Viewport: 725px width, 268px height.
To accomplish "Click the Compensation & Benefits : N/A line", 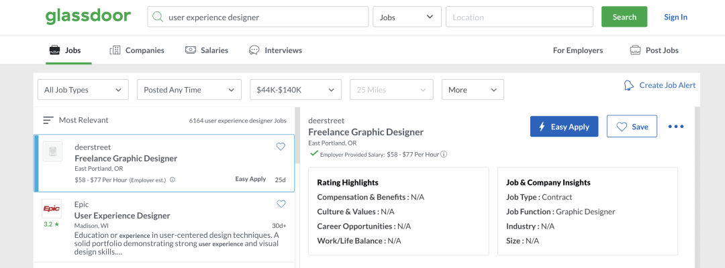I will click(x=371, y=197).
